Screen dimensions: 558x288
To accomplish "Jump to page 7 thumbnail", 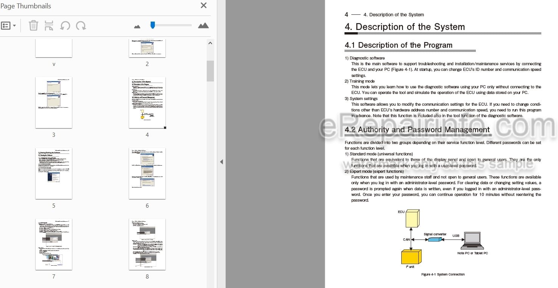I will click(54, 244).
